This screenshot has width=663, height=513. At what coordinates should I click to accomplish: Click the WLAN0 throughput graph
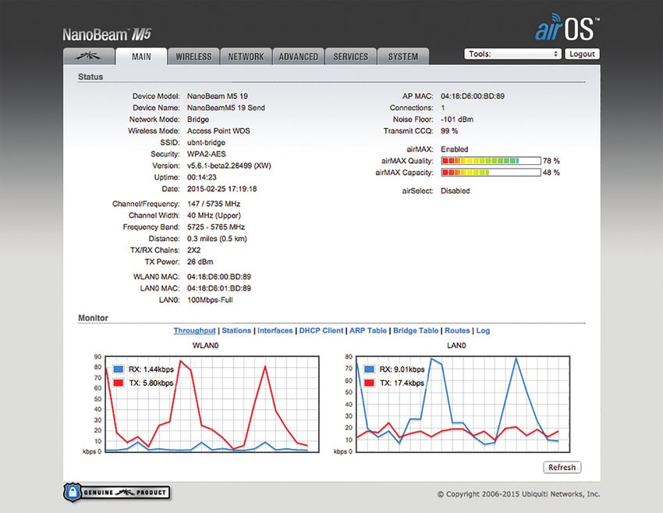pos(212,404)
